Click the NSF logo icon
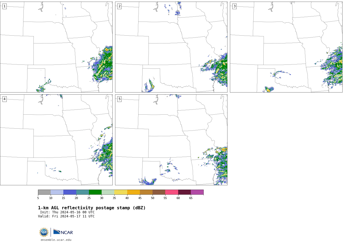This screenshot has height=243, width=345. click(x=44, y=232)
